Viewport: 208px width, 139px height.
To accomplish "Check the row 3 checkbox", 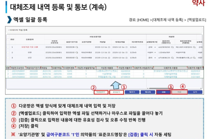I will pyautogui.click(x=8, y=58).
